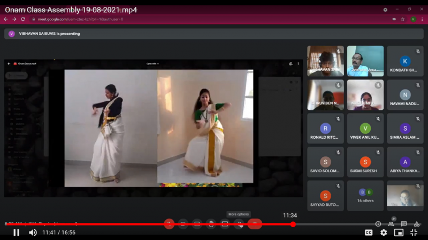428x240 pixels.
Task: Select the NAVAMI NADU participant tile
Action: [405, 95]
